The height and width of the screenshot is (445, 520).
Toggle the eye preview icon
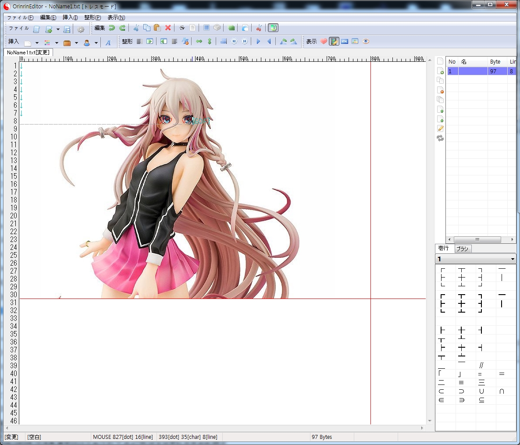[x=366, y=42]
